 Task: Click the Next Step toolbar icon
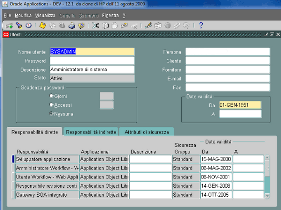tap(52, 26)
